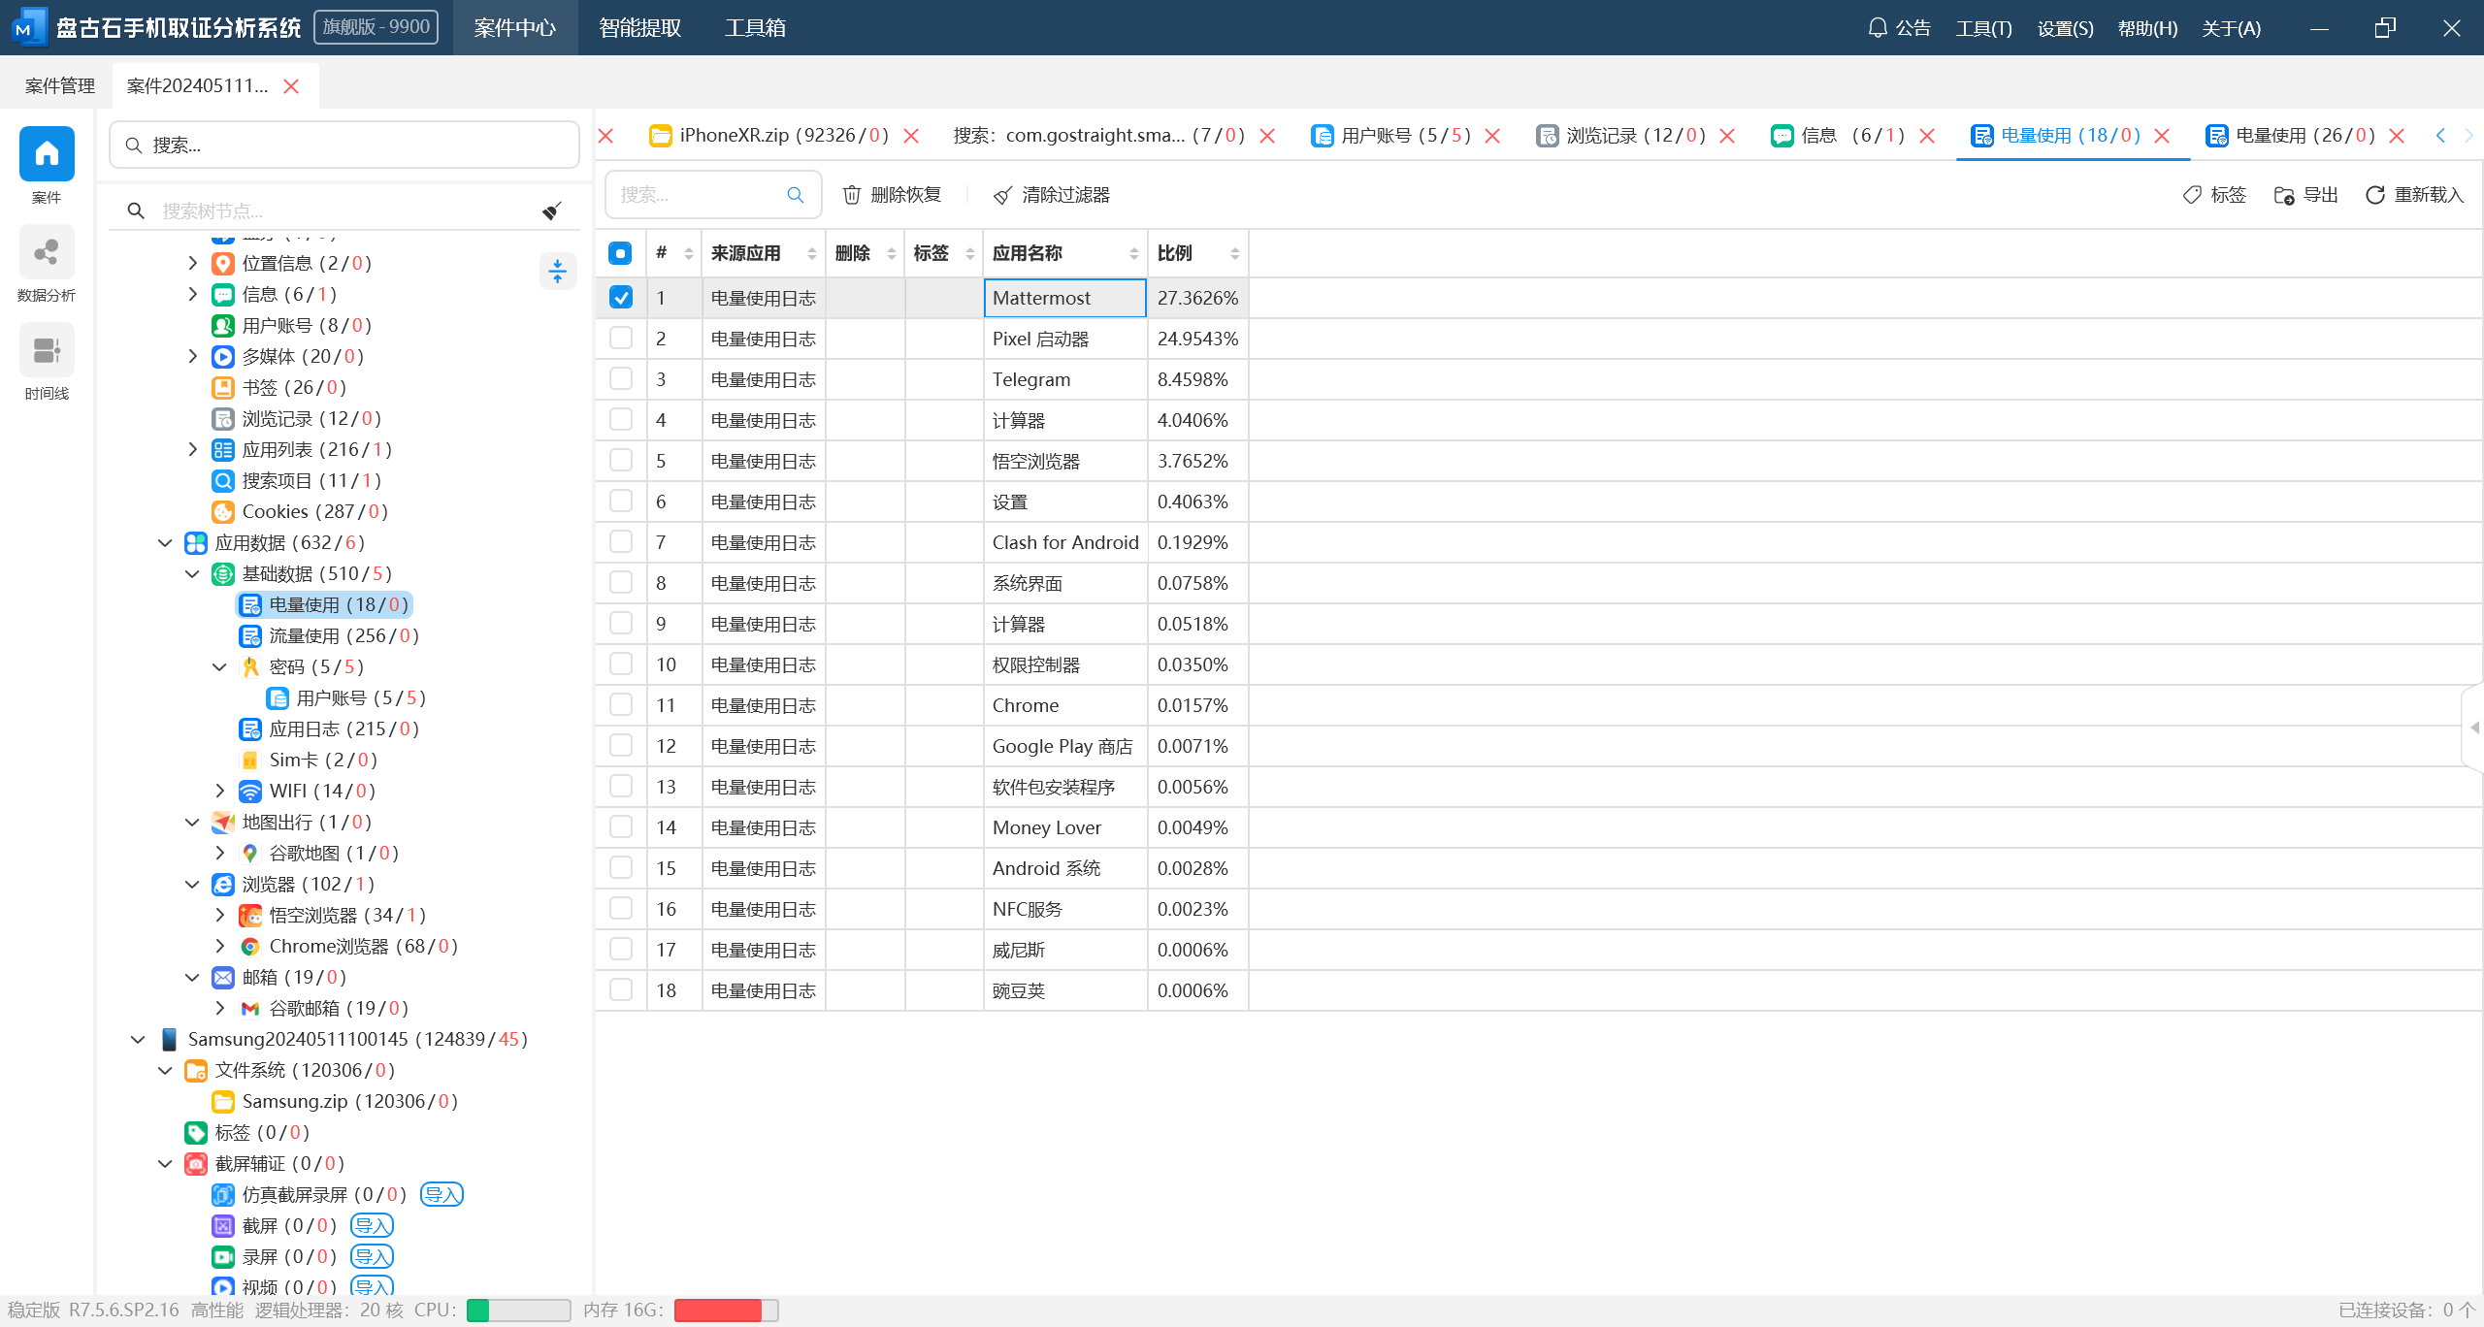Uncheck the Mattermost row checkbox
This screenshot has height=1327, width=2484.
621,298
